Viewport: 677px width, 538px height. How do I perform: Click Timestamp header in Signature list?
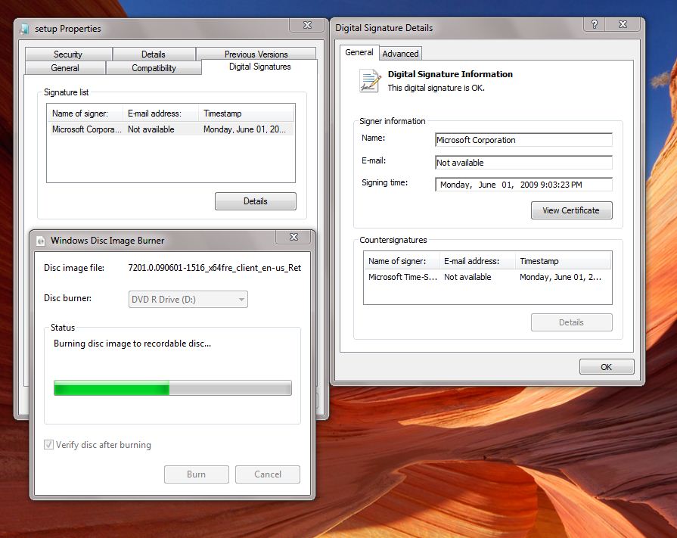point(246,114)
